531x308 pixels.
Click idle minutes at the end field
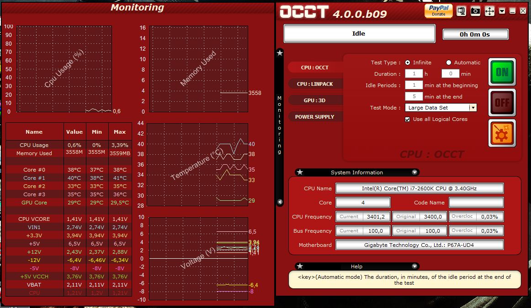click(414, 96)
